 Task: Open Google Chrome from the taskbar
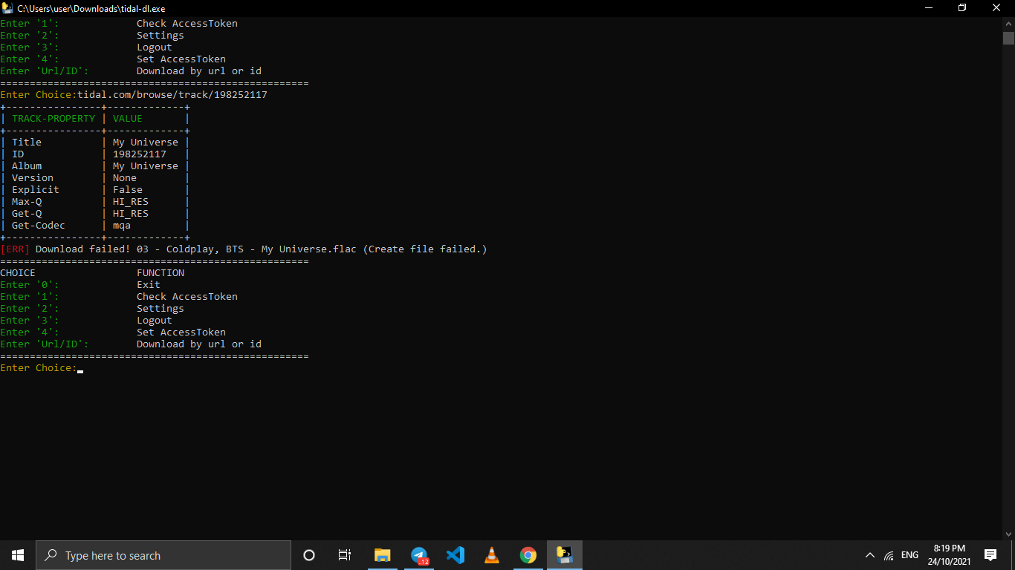click(528, 554)
